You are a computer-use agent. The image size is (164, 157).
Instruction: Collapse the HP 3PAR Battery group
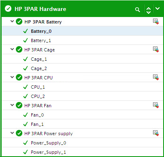12,21
